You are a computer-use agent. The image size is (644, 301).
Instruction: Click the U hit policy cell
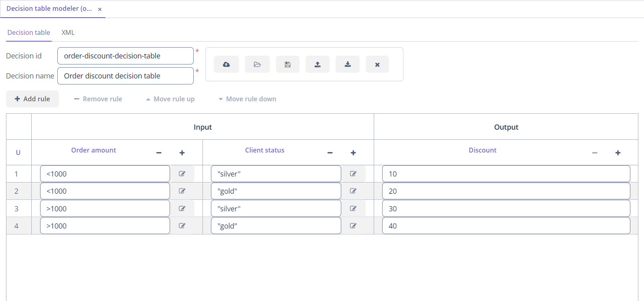pyautogui.click(x=18, y=153)
